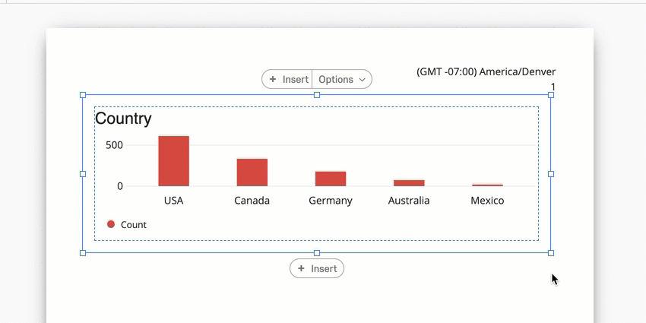Click the top-center resize handle of the chart
646x323 pixels.
pos(317,95)
